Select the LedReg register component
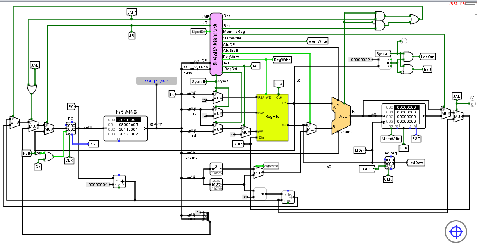Screen dimensions: 477x248 389,163
